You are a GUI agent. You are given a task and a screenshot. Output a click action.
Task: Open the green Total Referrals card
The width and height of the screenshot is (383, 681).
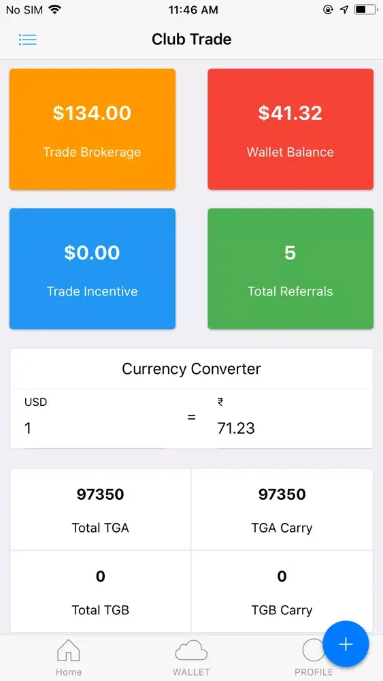(x=290, y=269)
